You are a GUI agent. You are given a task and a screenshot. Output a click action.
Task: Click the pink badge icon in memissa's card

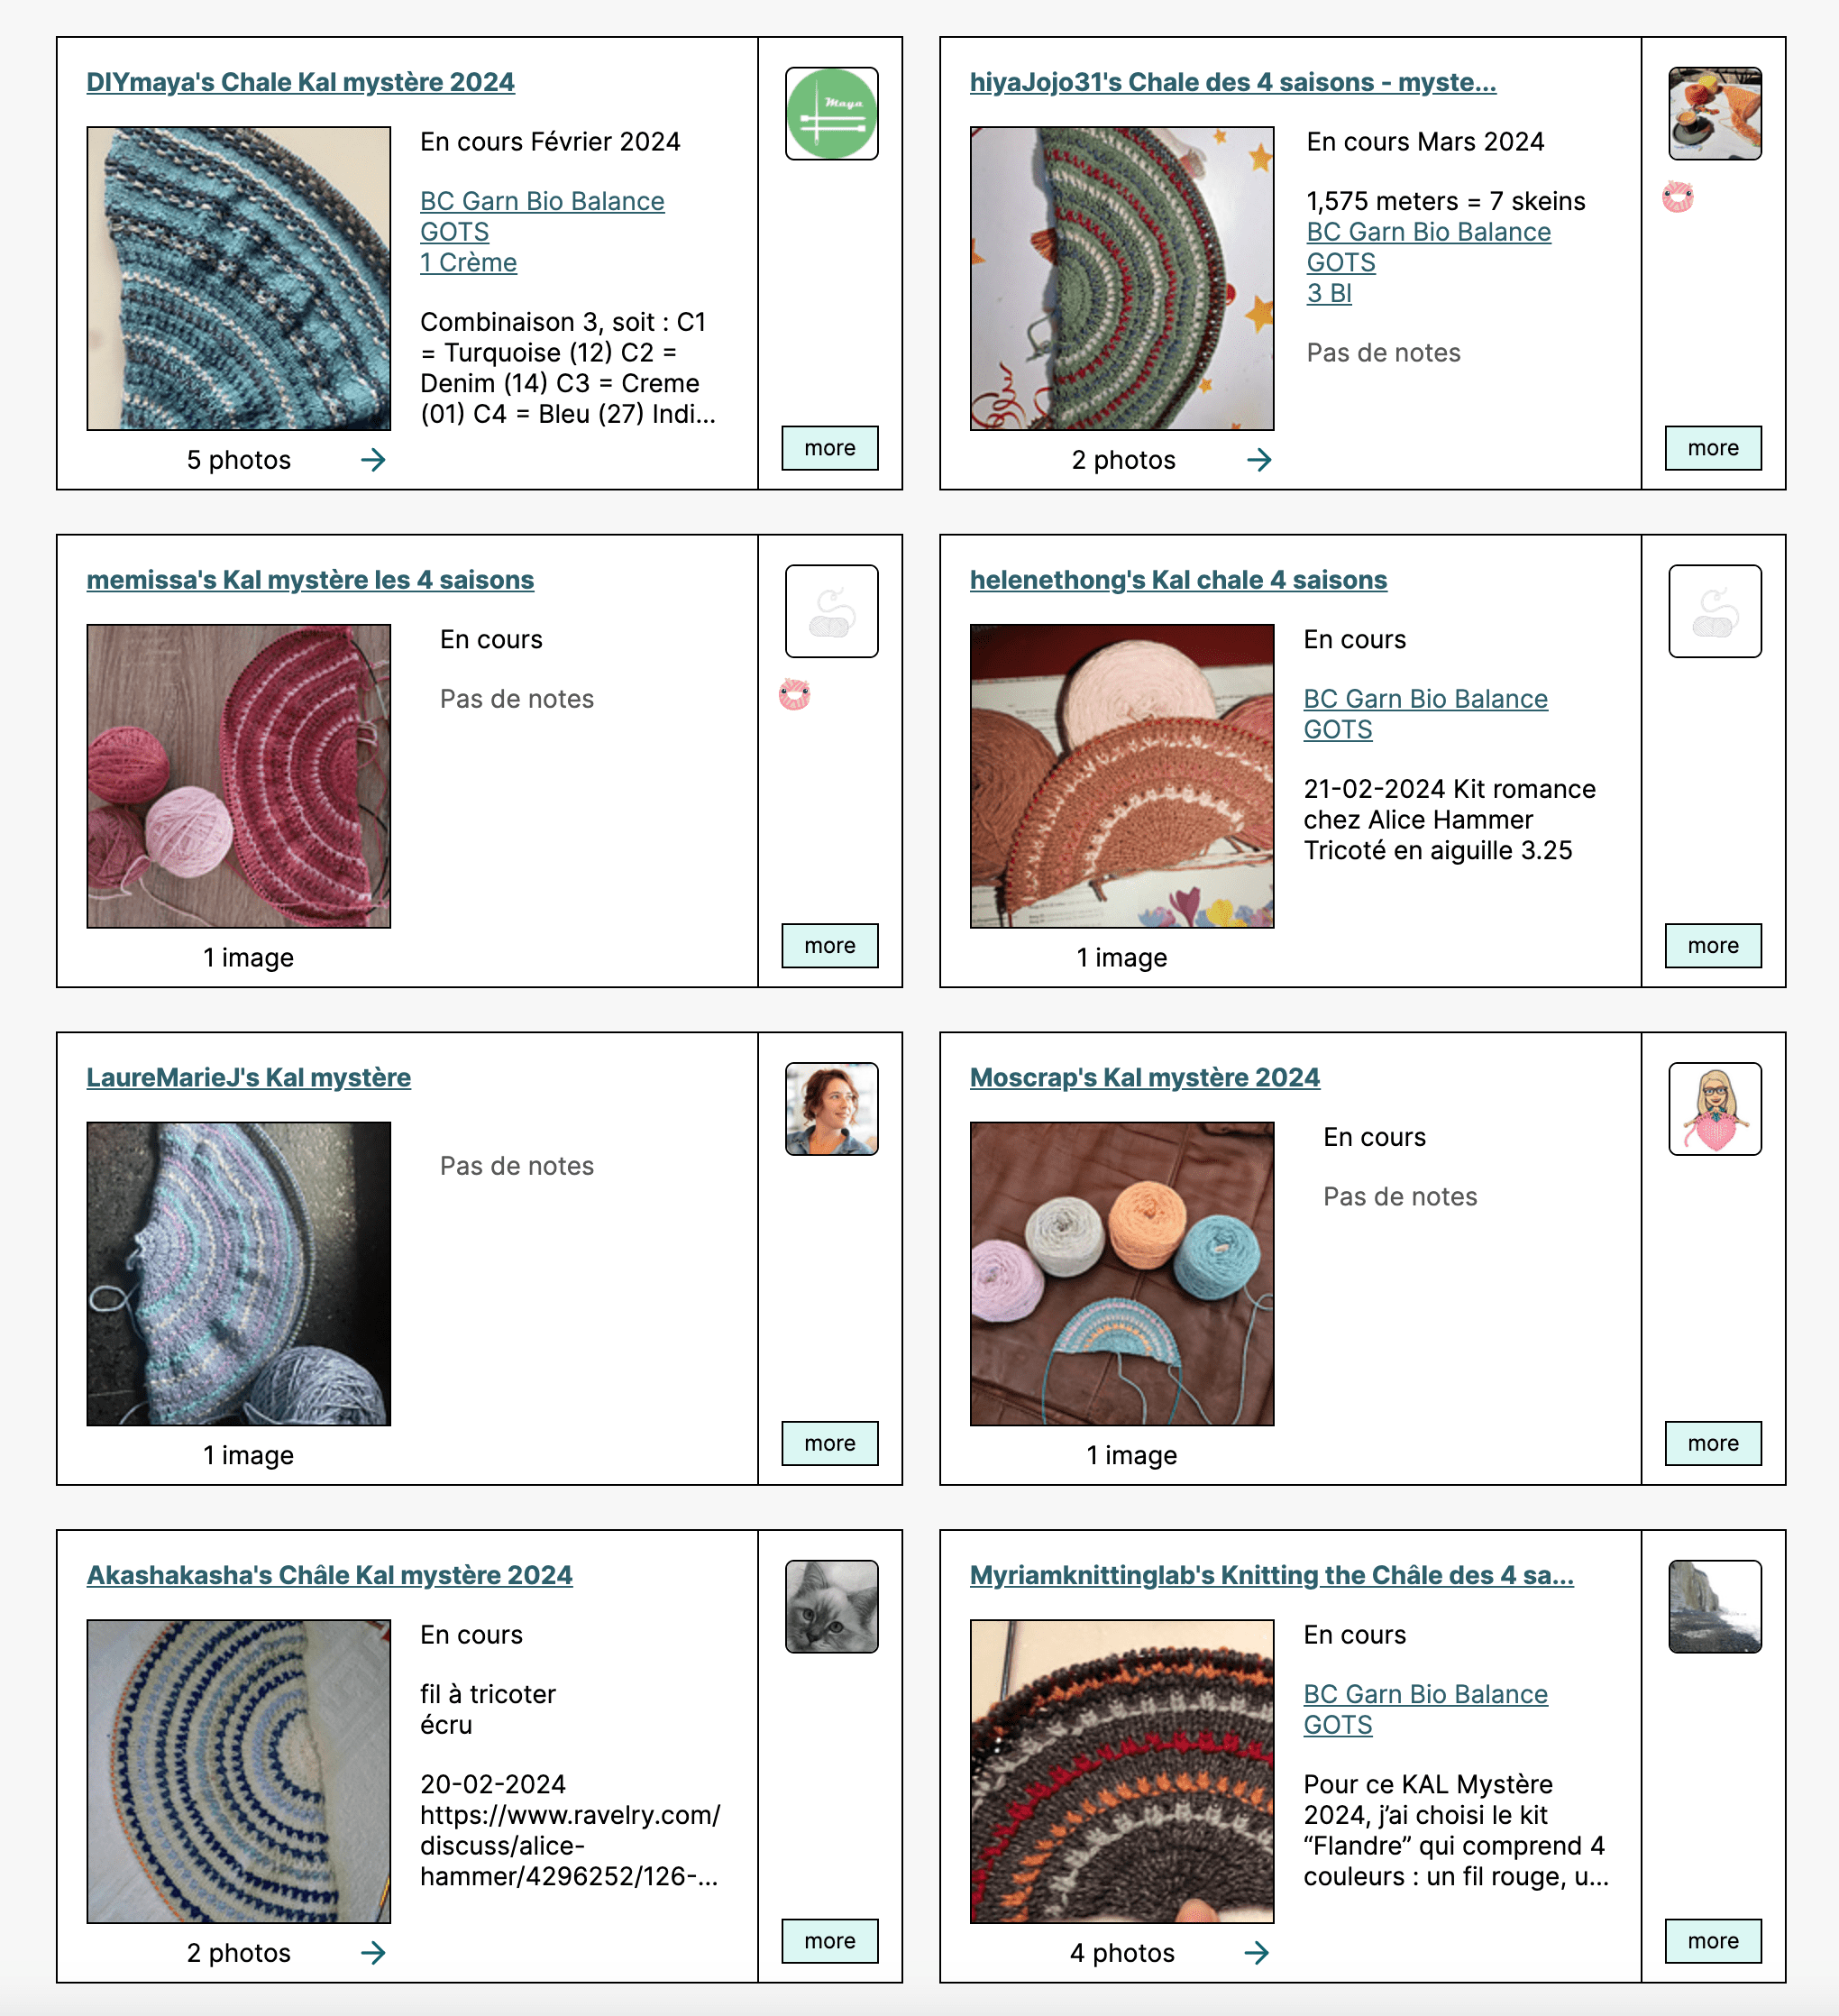(794, 694)
